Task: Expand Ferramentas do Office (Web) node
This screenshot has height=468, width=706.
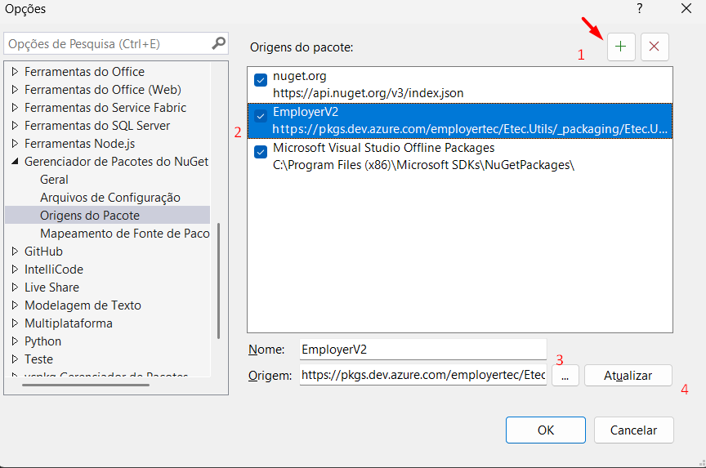Action: pos(15,90)
